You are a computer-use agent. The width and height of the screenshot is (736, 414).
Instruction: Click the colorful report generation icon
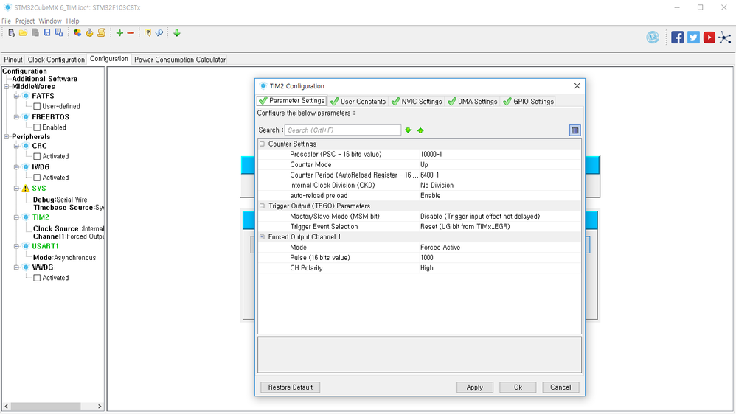(77, 33)
